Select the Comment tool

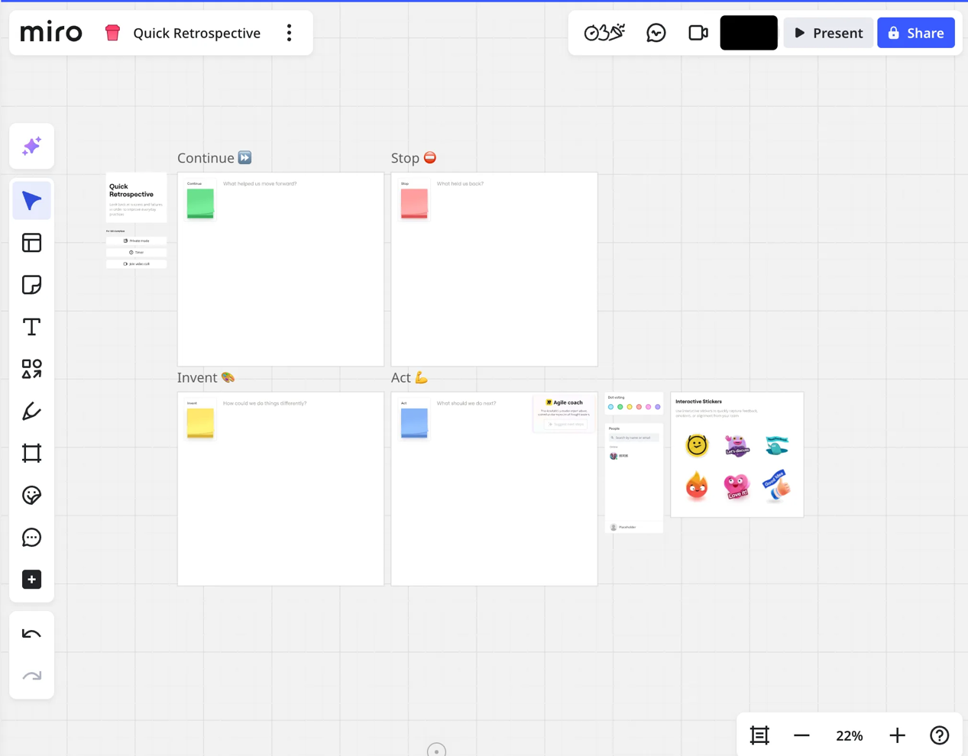click(31, 538)
